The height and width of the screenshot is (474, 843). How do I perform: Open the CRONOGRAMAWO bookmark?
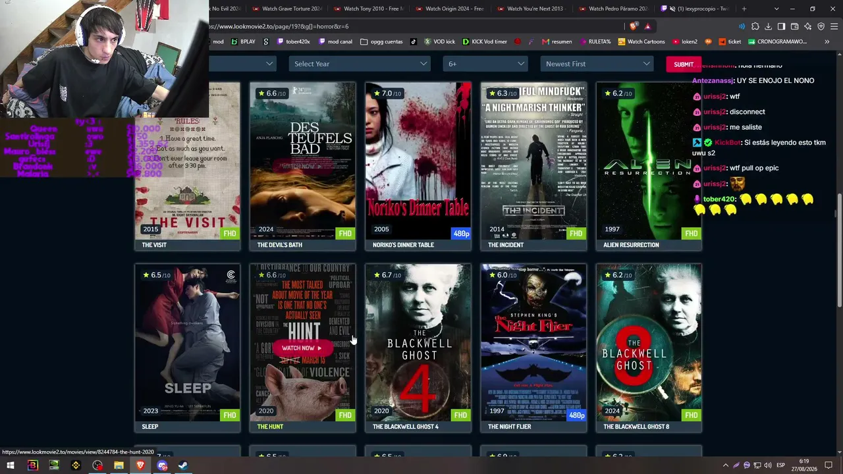point(777,41)
